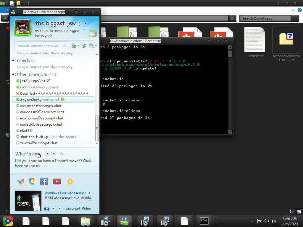Screen dimensions: 303x227
Task: Click the network tray icon
Action: [x=267, y=221]
